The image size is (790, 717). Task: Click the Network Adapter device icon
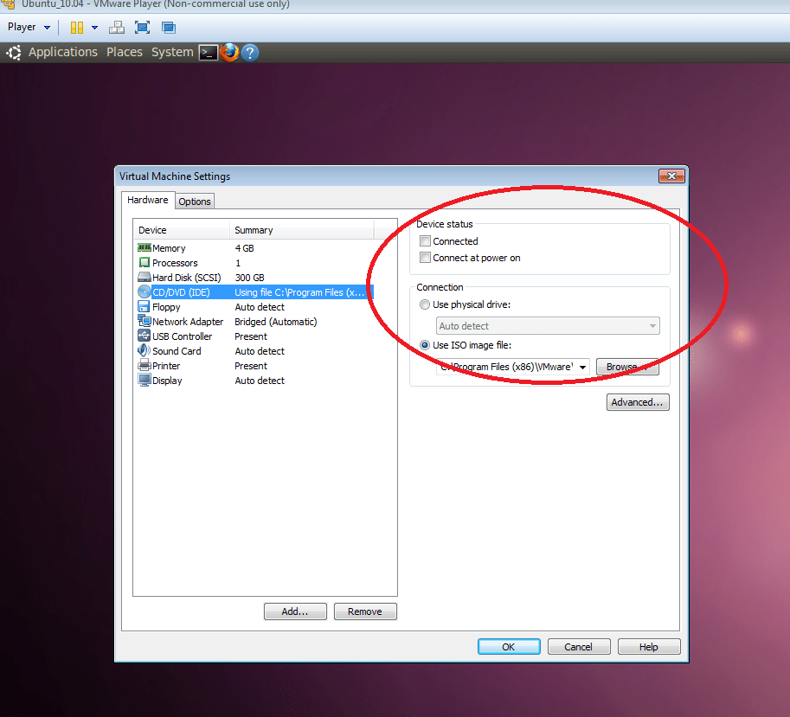(145, 321)
